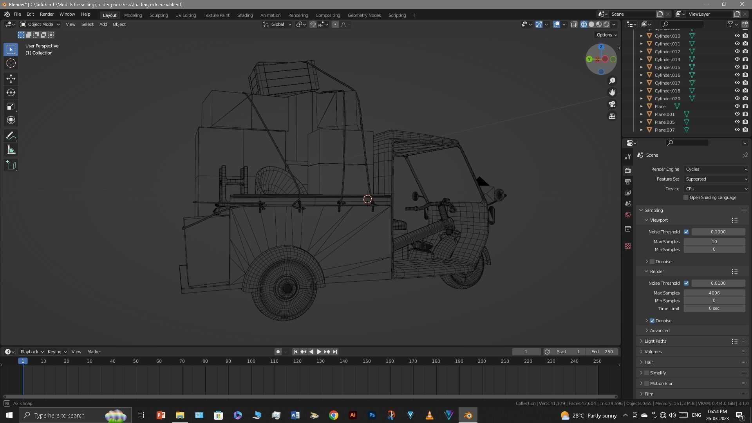Image resolution: width=752 pixels, height=423 pixels.
Task: Toggle proportional editing icon
Action: pos(335,24)
